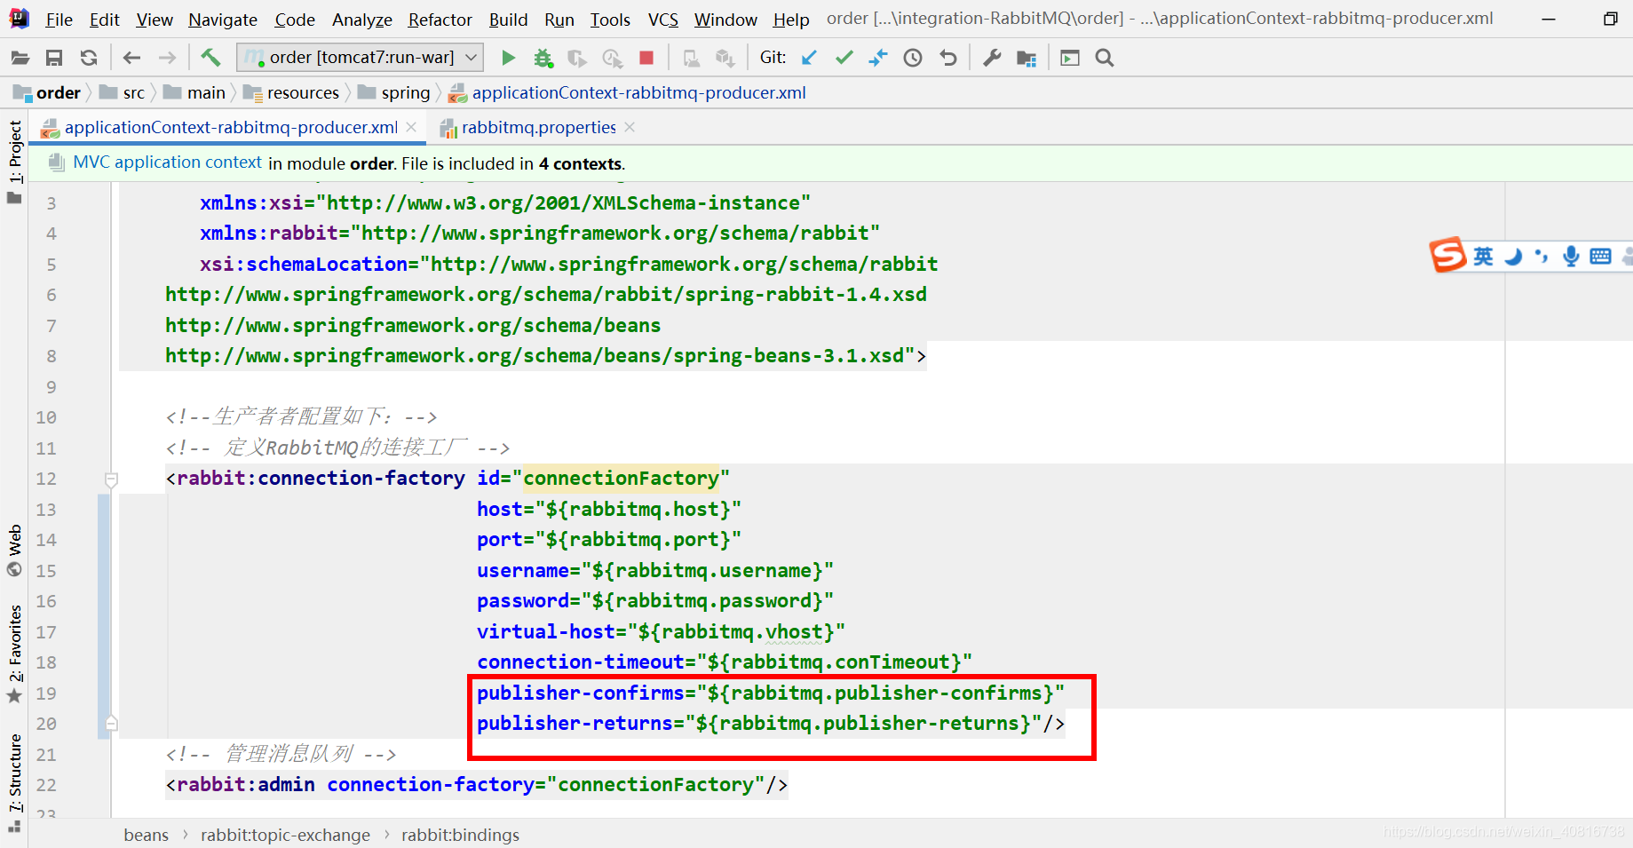
Task: Open the Structure tool window sidebar tab
Action: point(14,782)
